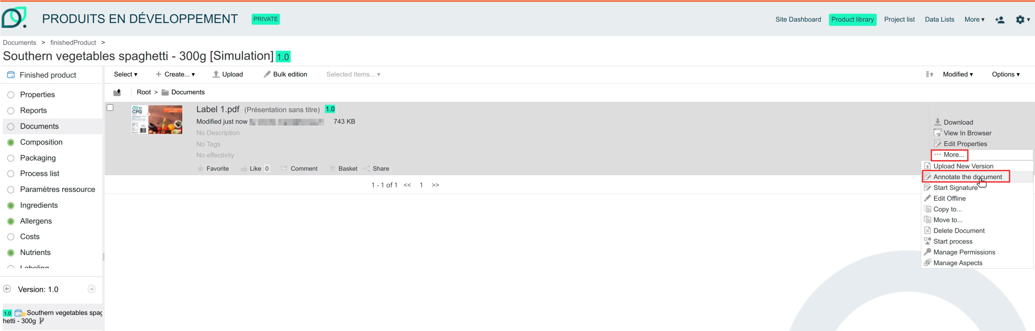Viewport: 1035px width, 331px height.
Task: Click the Upload button
Action: coord(227,74)
